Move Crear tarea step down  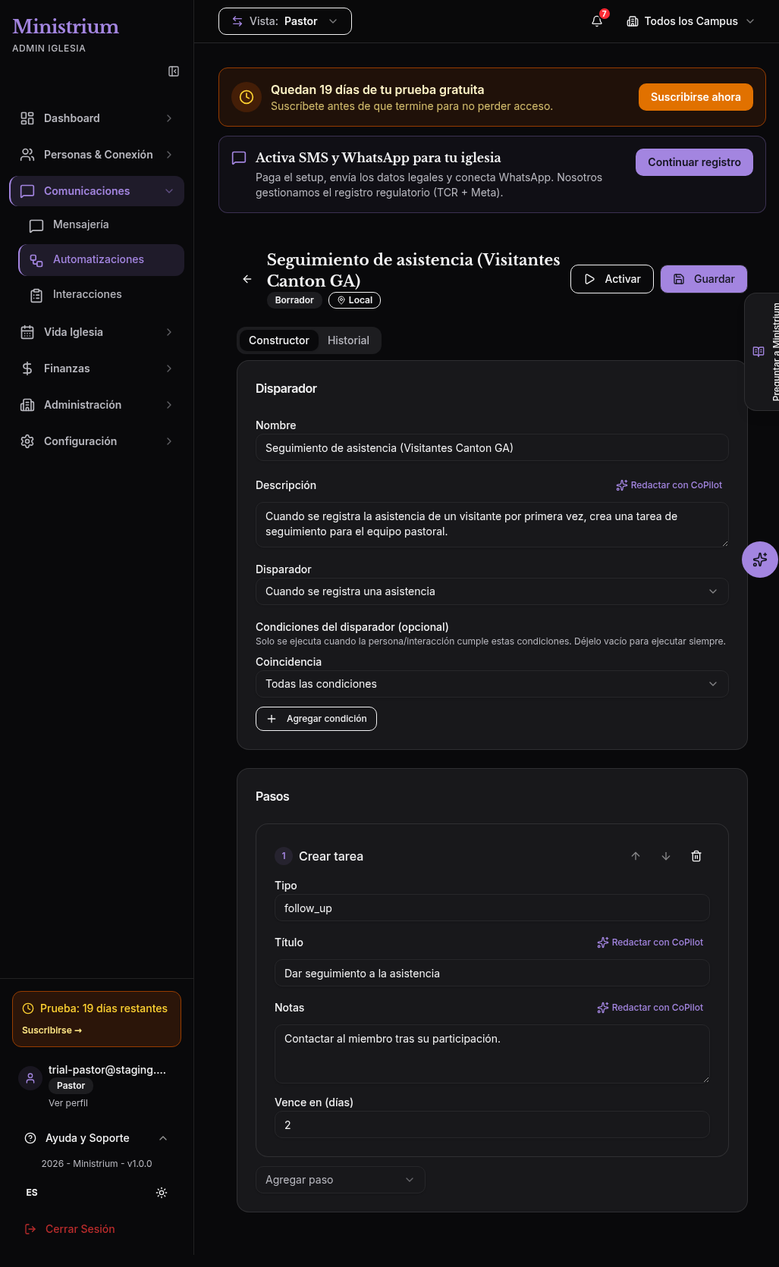point(666,856)
